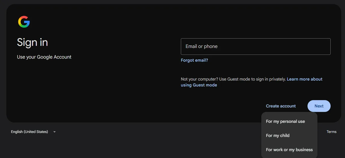Choose For my personal use option

289,121
